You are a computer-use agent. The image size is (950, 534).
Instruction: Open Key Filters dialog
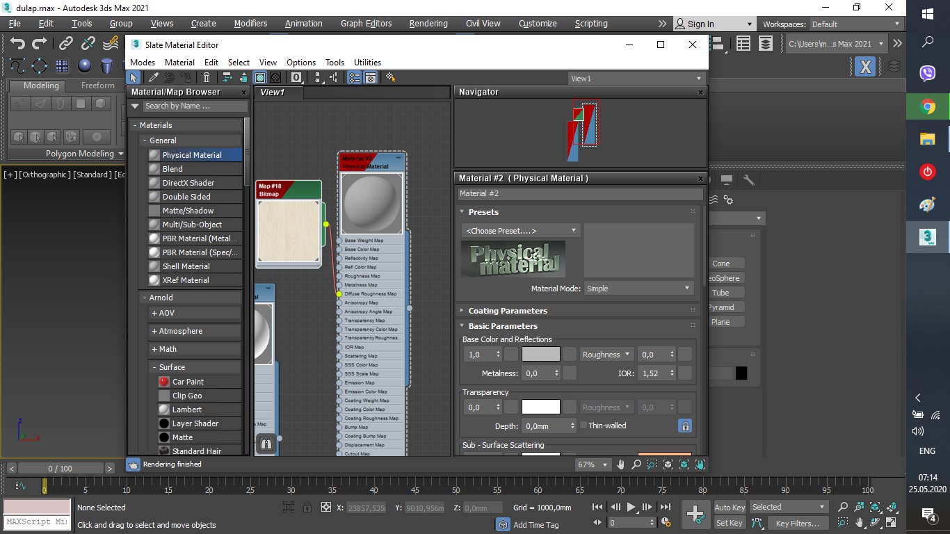coord(797,523)
